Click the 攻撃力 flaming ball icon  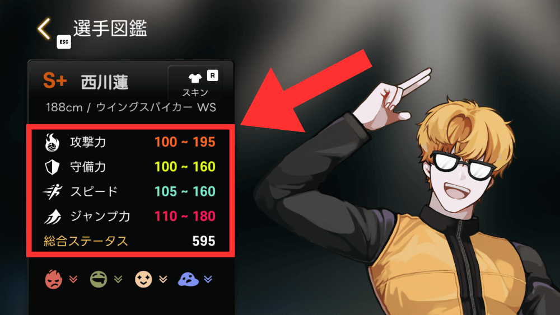click(52, 142)
